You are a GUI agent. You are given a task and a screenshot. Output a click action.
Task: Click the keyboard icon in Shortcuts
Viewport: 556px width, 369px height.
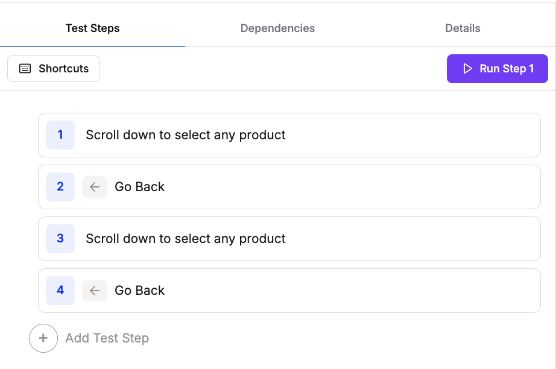pyautogui.click(x=25, y=69)
